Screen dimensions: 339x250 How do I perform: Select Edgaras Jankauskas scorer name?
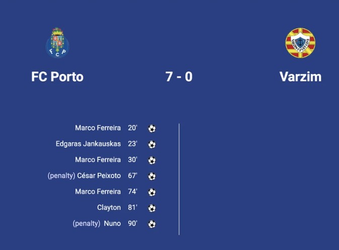coord(88,144)
